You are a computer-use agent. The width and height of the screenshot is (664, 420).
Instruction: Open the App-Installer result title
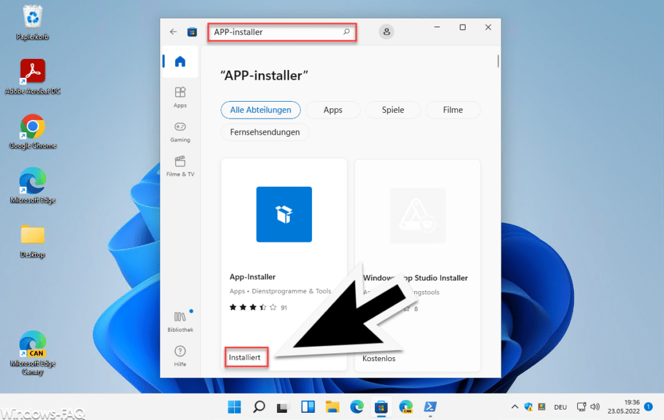(x=252, y=277)
